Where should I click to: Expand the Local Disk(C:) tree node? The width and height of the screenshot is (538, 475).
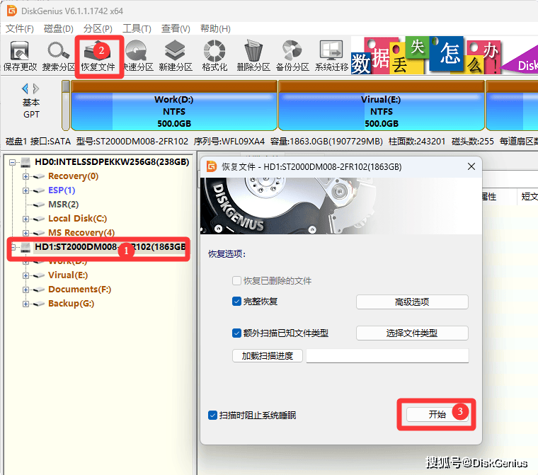coord(26,219)
